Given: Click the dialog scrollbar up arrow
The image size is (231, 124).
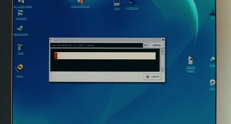Looking at the screenshot, I should pyautogui.click(x=162, y=50).
